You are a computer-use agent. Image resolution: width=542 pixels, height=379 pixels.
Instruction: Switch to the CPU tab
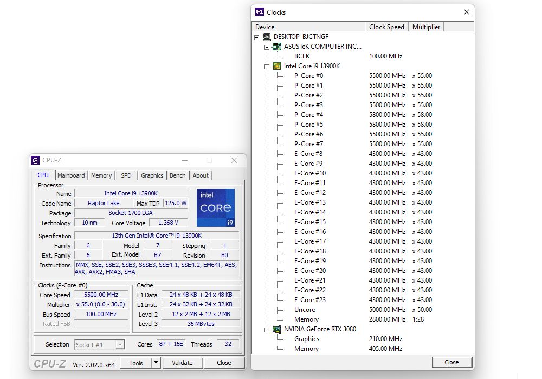[x=43, y=175]
